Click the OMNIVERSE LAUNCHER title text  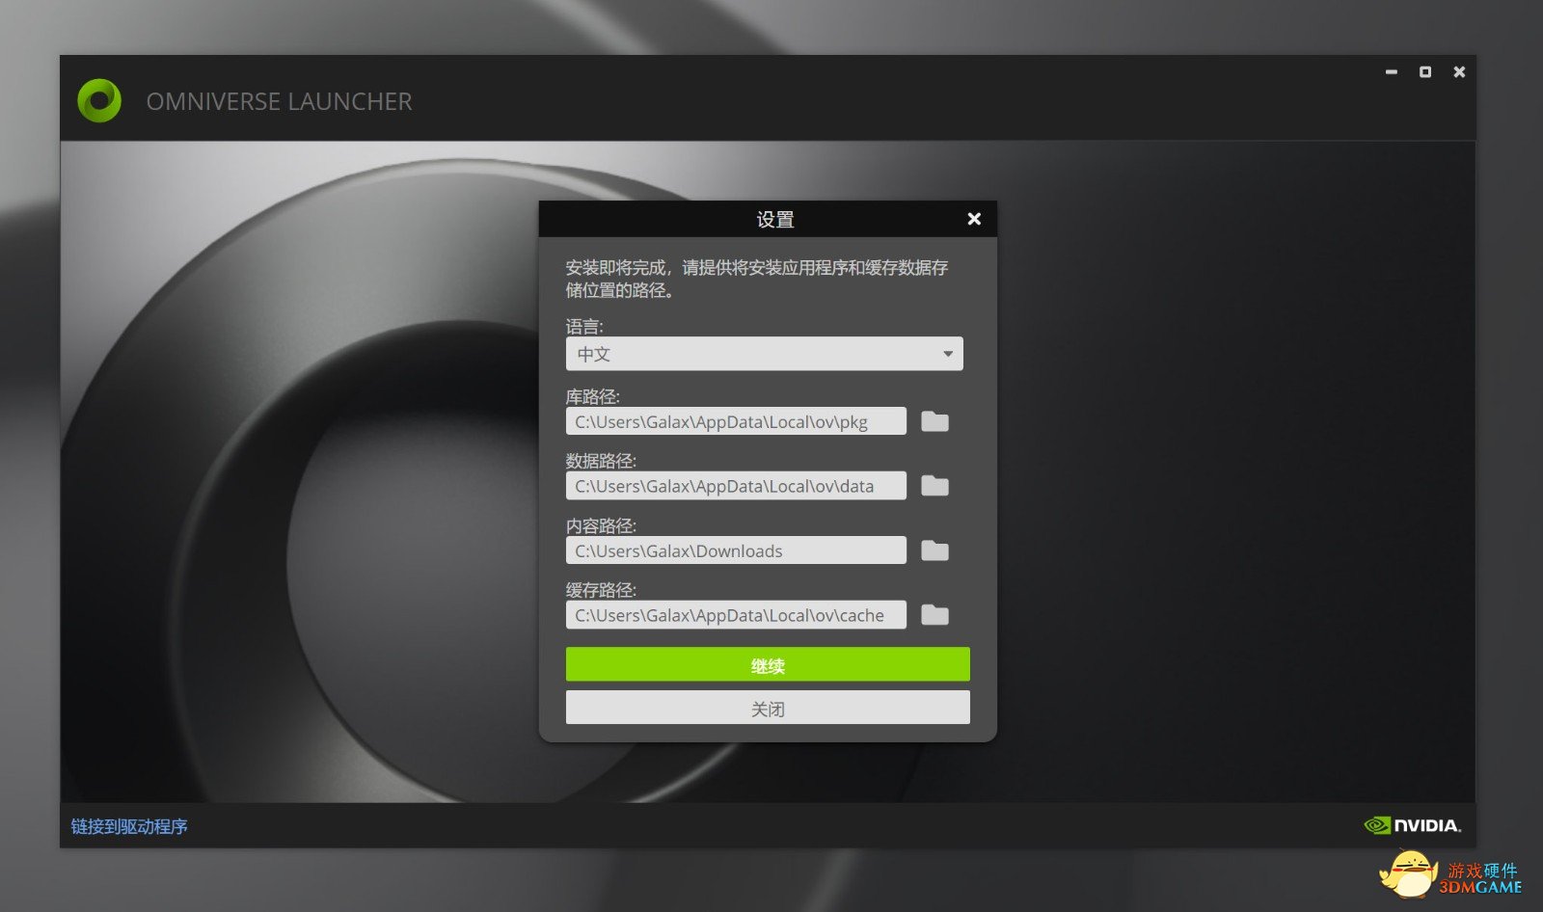click(x=279, y=101)
